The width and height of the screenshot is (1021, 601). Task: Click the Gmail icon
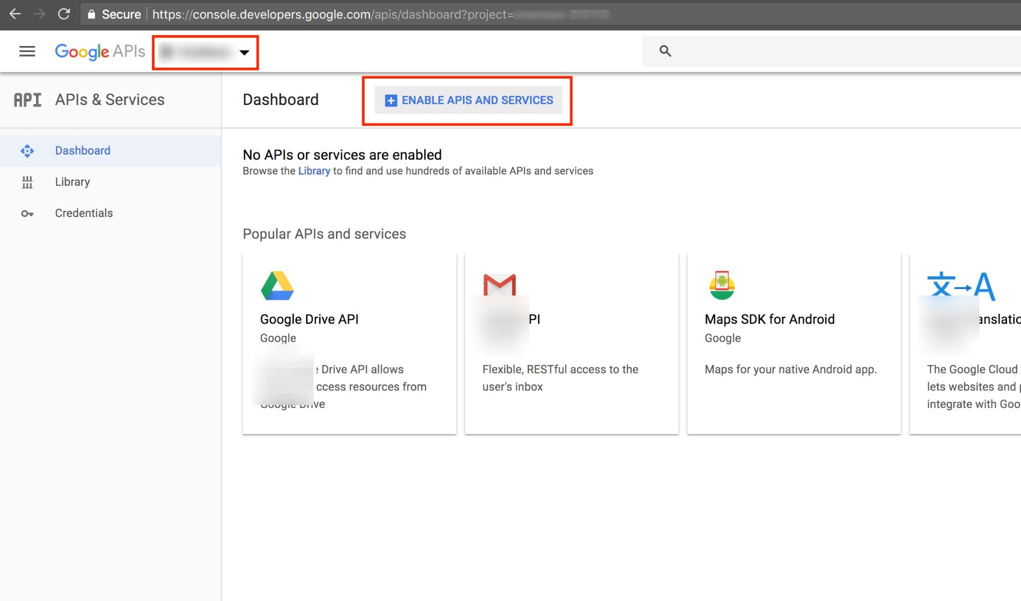click(499, 285)
